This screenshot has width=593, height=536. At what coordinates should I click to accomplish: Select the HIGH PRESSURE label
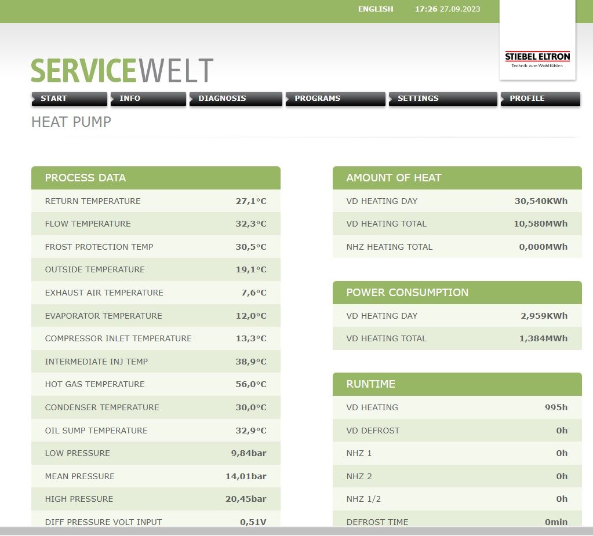coord(79,499)
